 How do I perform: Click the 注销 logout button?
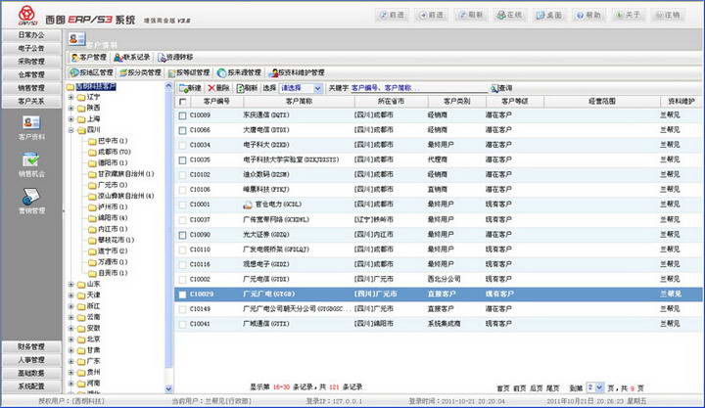coord(667,16)
